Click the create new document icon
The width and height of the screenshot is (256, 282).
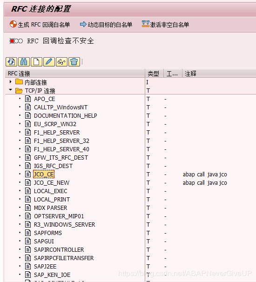click(36, 62)
